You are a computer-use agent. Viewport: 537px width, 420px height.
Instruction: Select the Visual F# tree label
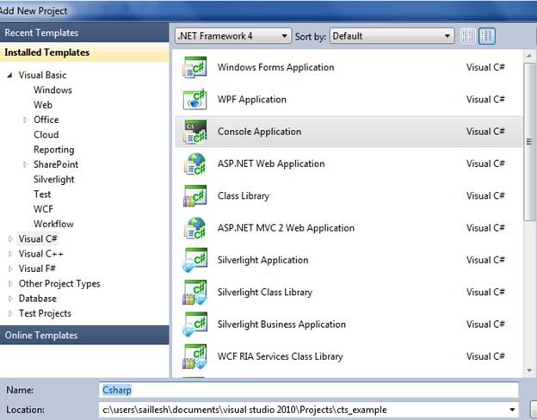click(37, 269)
